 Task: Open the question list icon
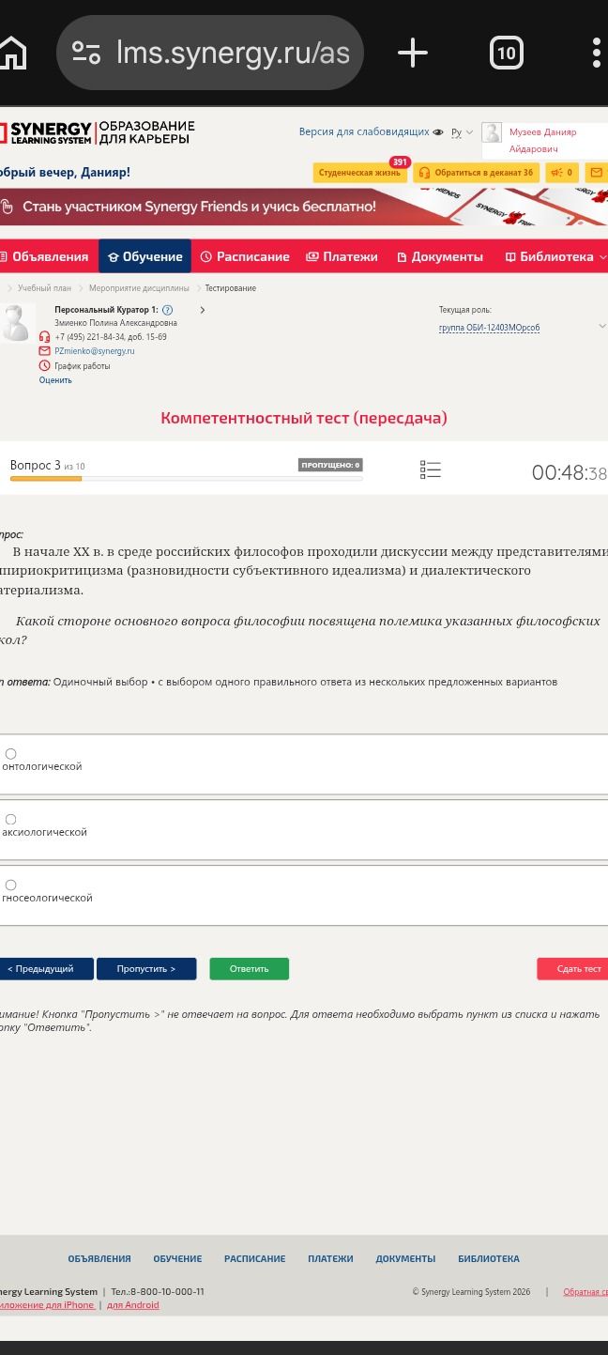pos(431,470)
